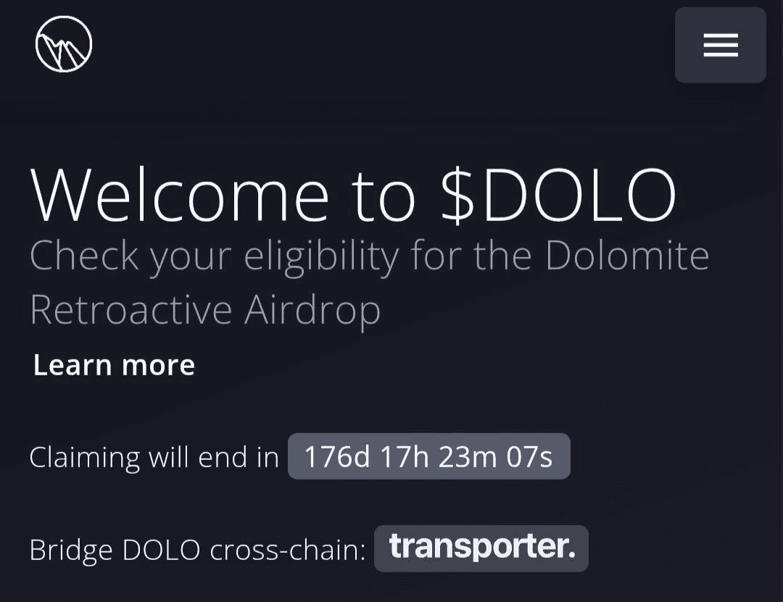Open the hamburger menu
783x602 pixels.
(720, 45)
